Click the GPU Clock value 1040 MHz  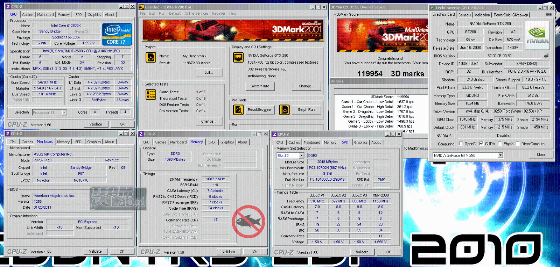[467, 120]
